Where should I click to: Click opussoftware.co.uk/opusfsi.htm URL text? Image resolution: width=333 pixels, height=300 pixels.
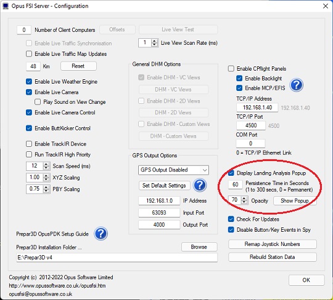click(x=57, y=286)
